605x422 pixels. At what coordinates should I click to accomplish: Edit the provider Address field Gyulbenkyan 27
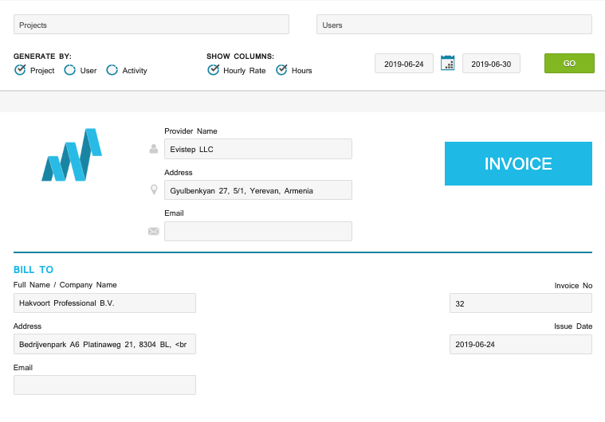(x=258, y=190)
